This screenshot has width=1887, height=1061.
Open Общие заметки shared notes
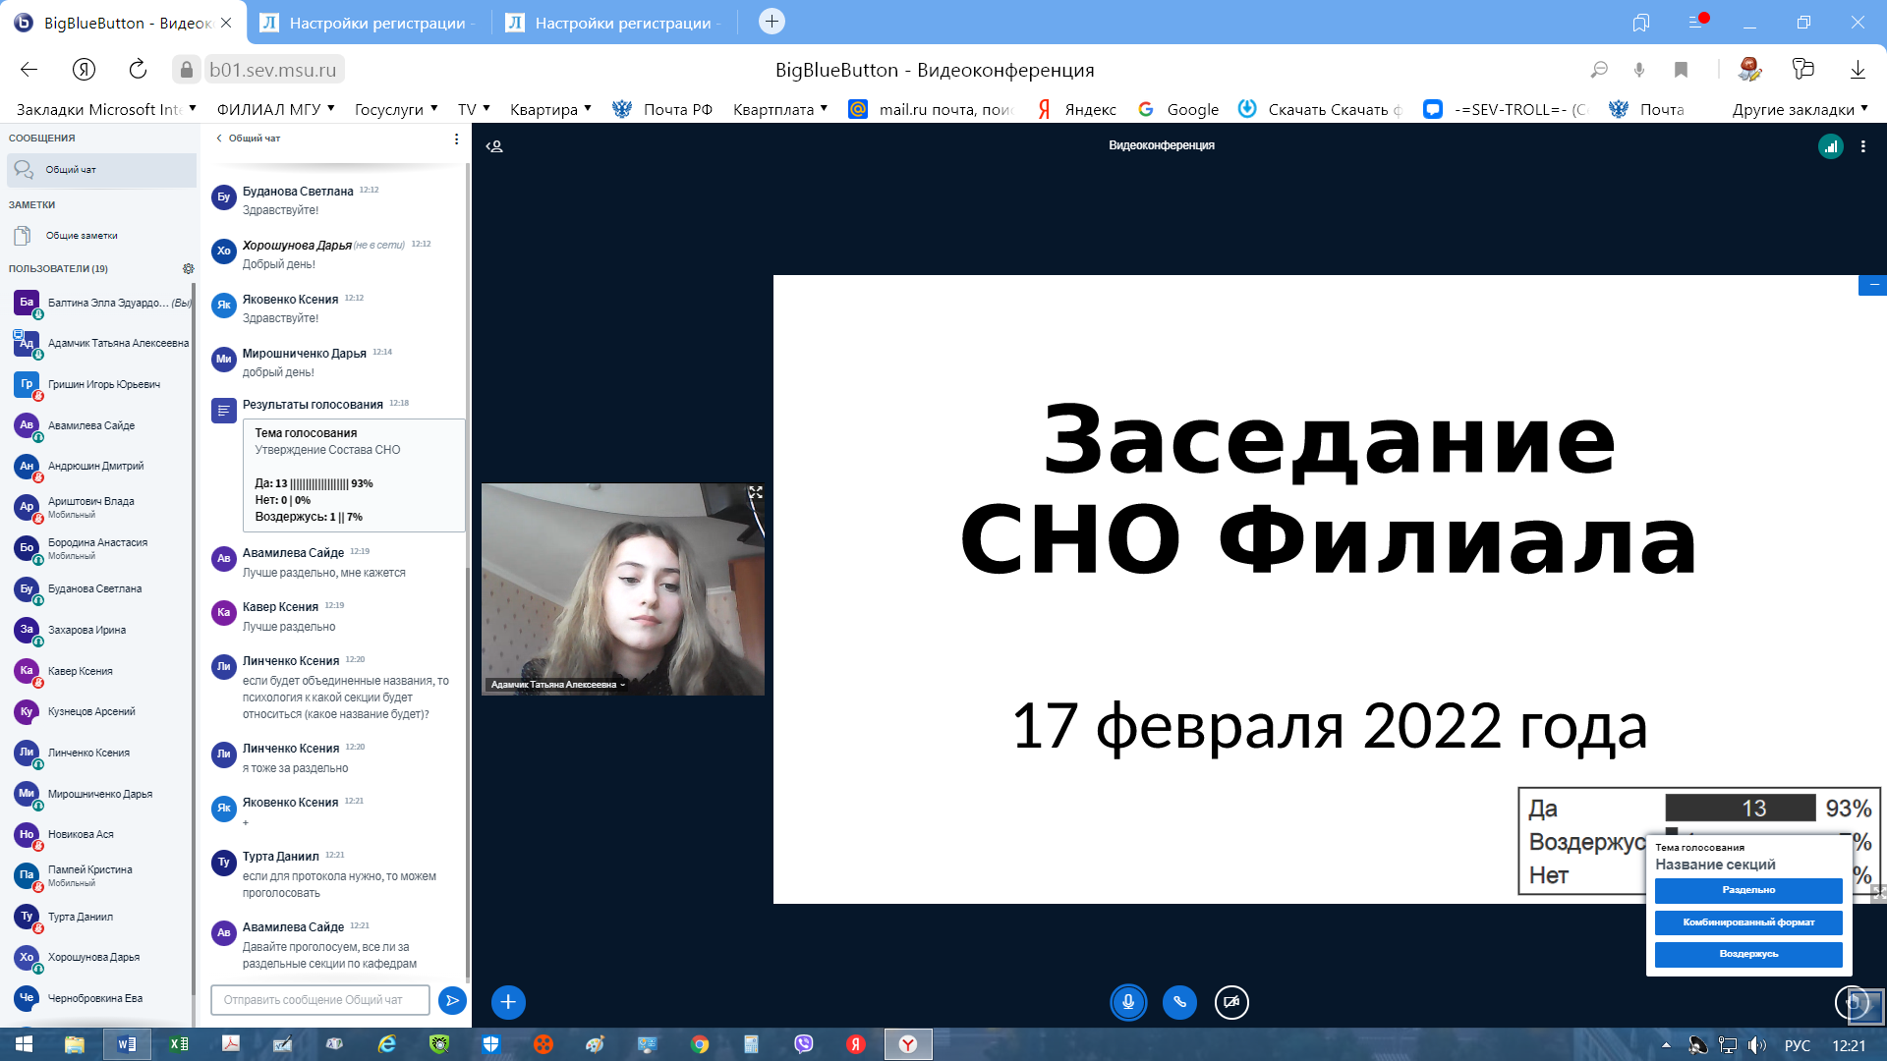click(x=101, y=236)
